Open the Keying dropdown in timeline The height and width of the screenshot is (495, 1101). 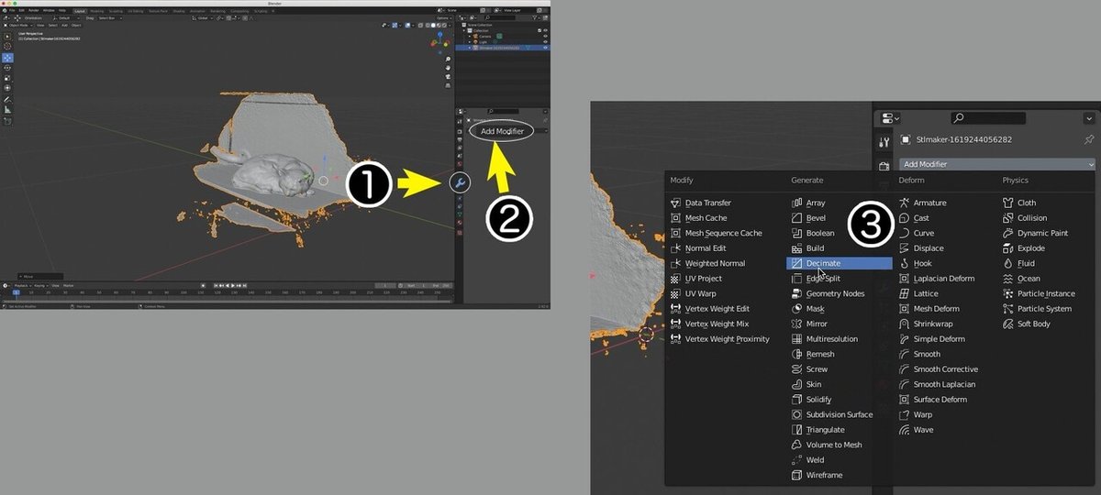click(41, 286)
